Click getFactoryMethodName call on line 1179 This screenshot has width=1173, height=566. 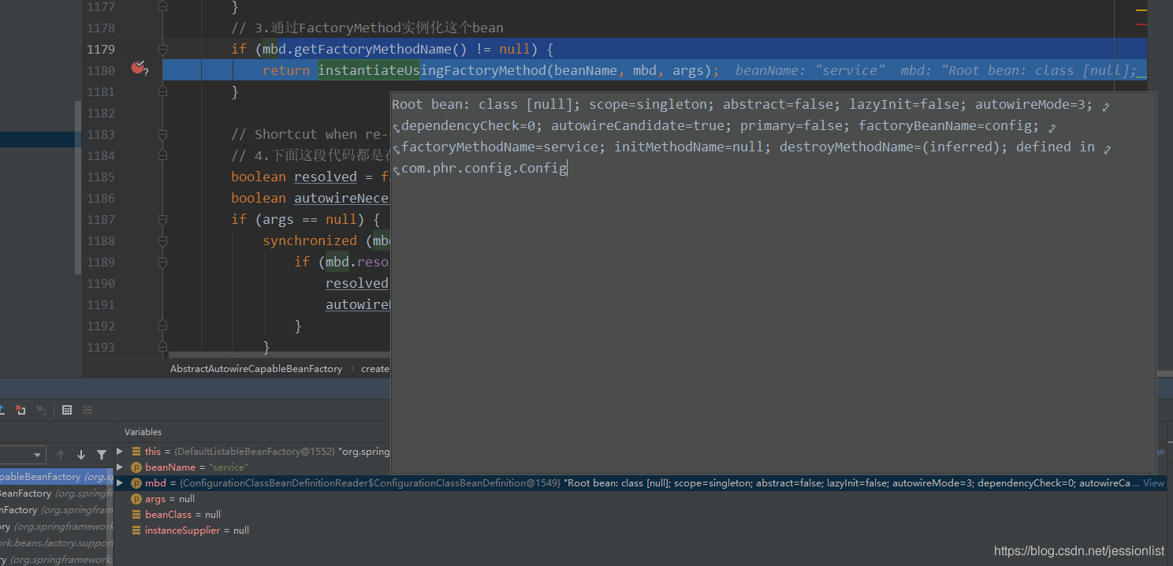373,49
